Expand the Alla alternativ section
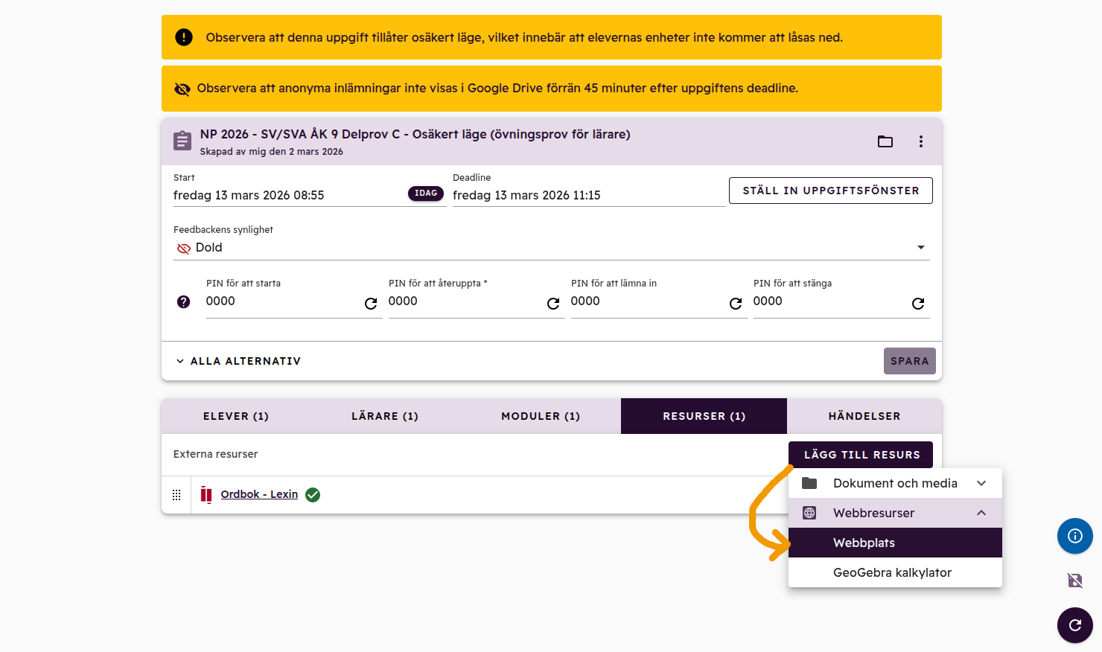This screenshot has width=1102, height=652. (x=238, y=361)
